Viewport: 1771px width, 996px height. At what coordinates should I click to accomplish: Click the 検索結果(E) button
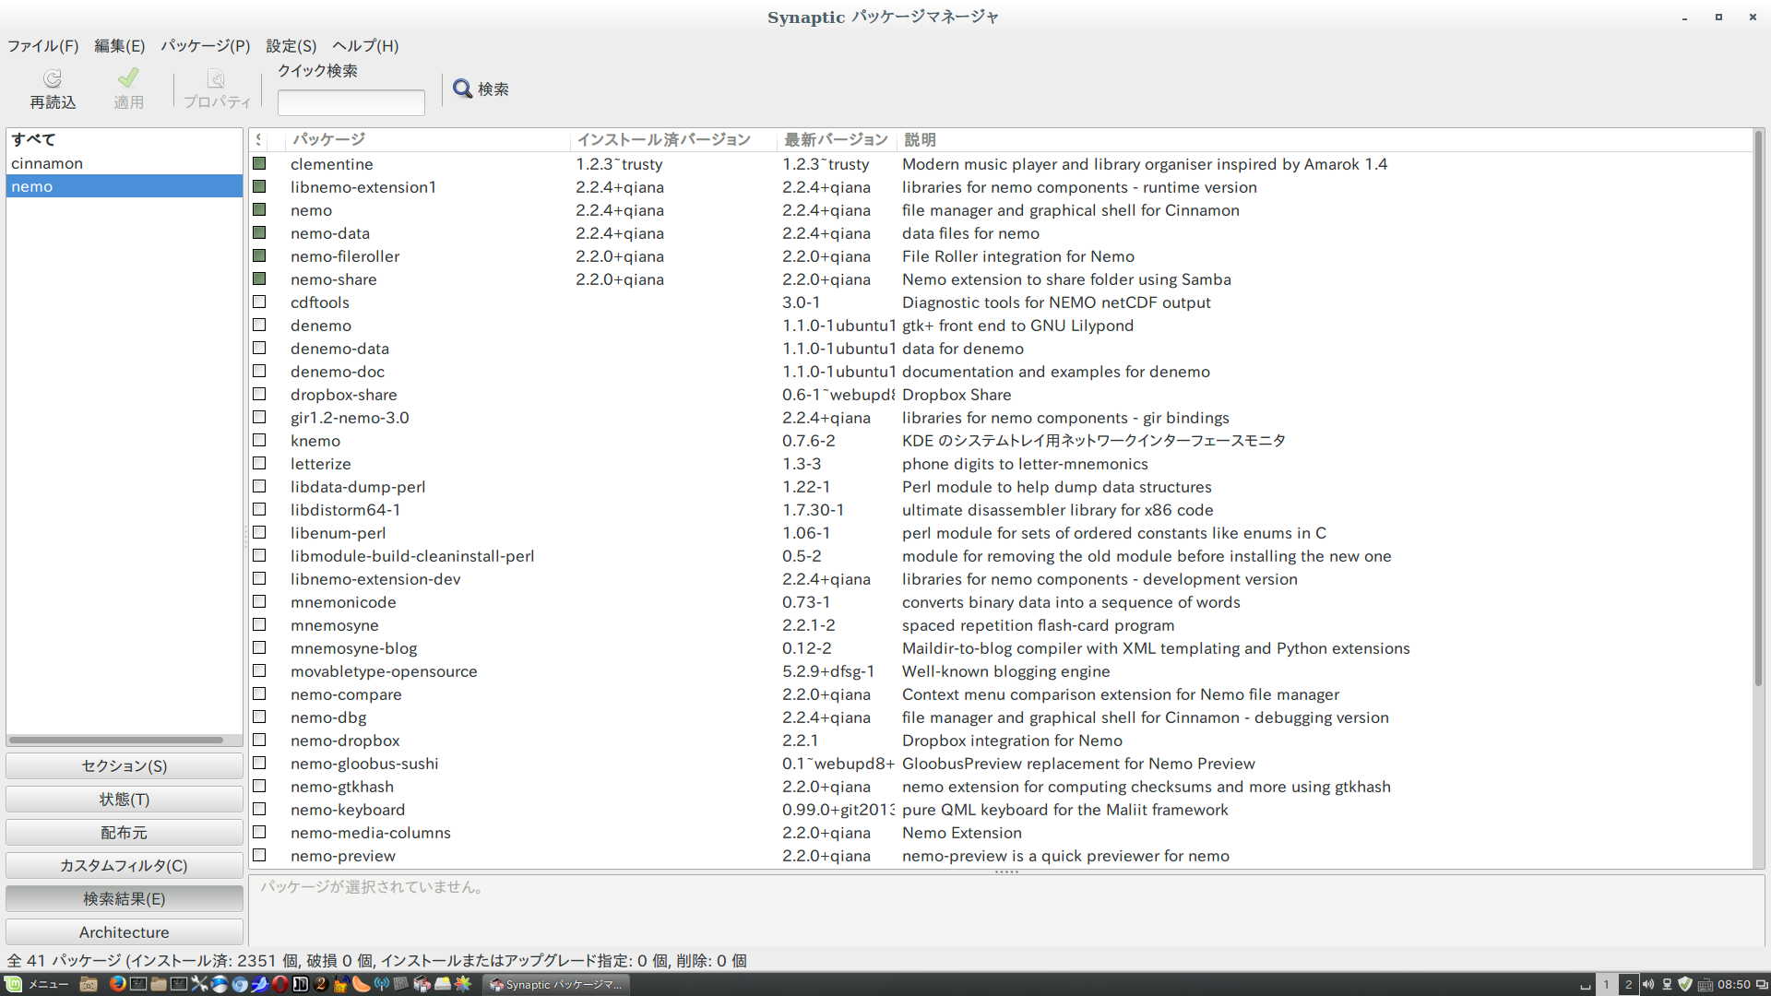pos(125,898)
